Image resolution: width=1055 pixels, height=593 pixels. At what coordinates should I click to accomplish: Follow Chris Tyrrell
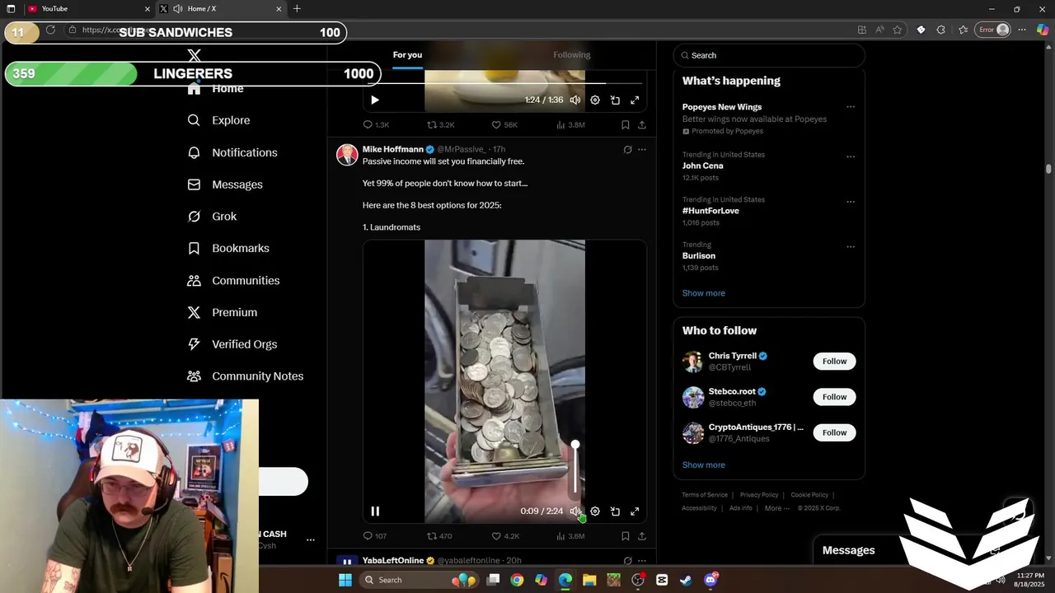[x=834, y=362]
